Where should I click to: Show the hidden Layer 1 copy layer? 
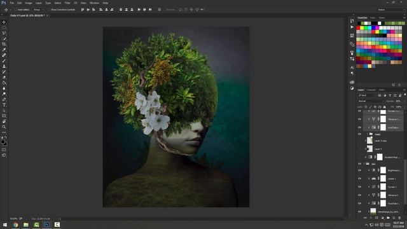pyautogui.click(x=360, y=141)
